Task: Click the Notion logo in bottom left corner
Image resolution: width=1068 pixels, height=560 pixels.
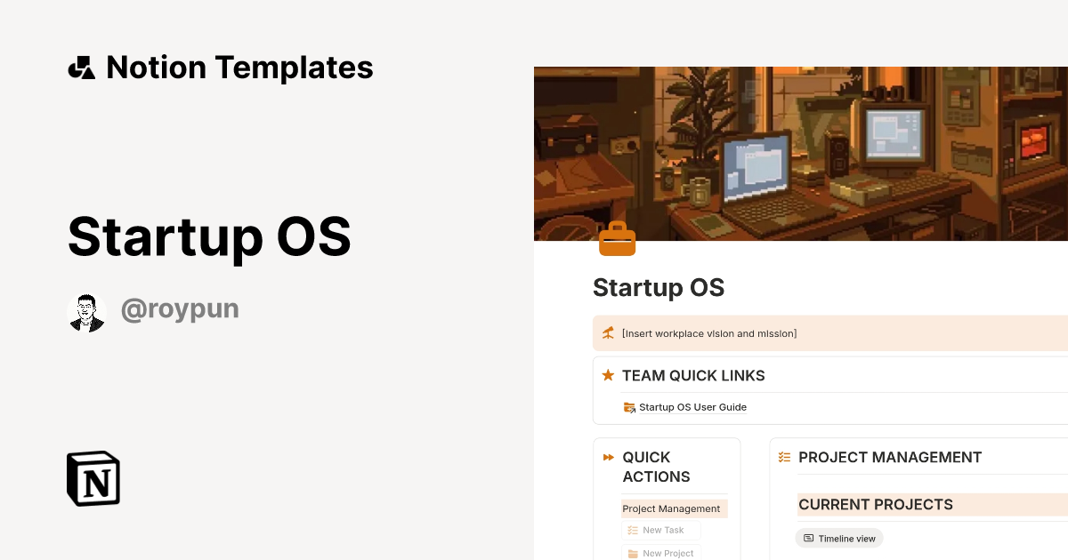Action: [x=93, y=478]
